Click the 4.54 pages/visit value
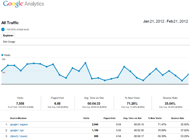Screen dimensions: 190x139 pyautogui.click(x=118, y=136)
